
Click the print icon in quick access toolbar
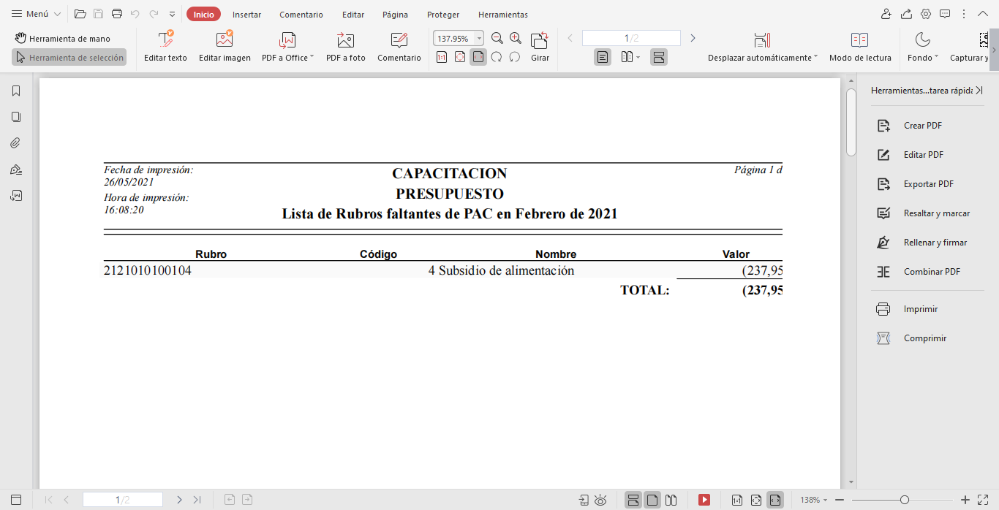pos(117,14)
